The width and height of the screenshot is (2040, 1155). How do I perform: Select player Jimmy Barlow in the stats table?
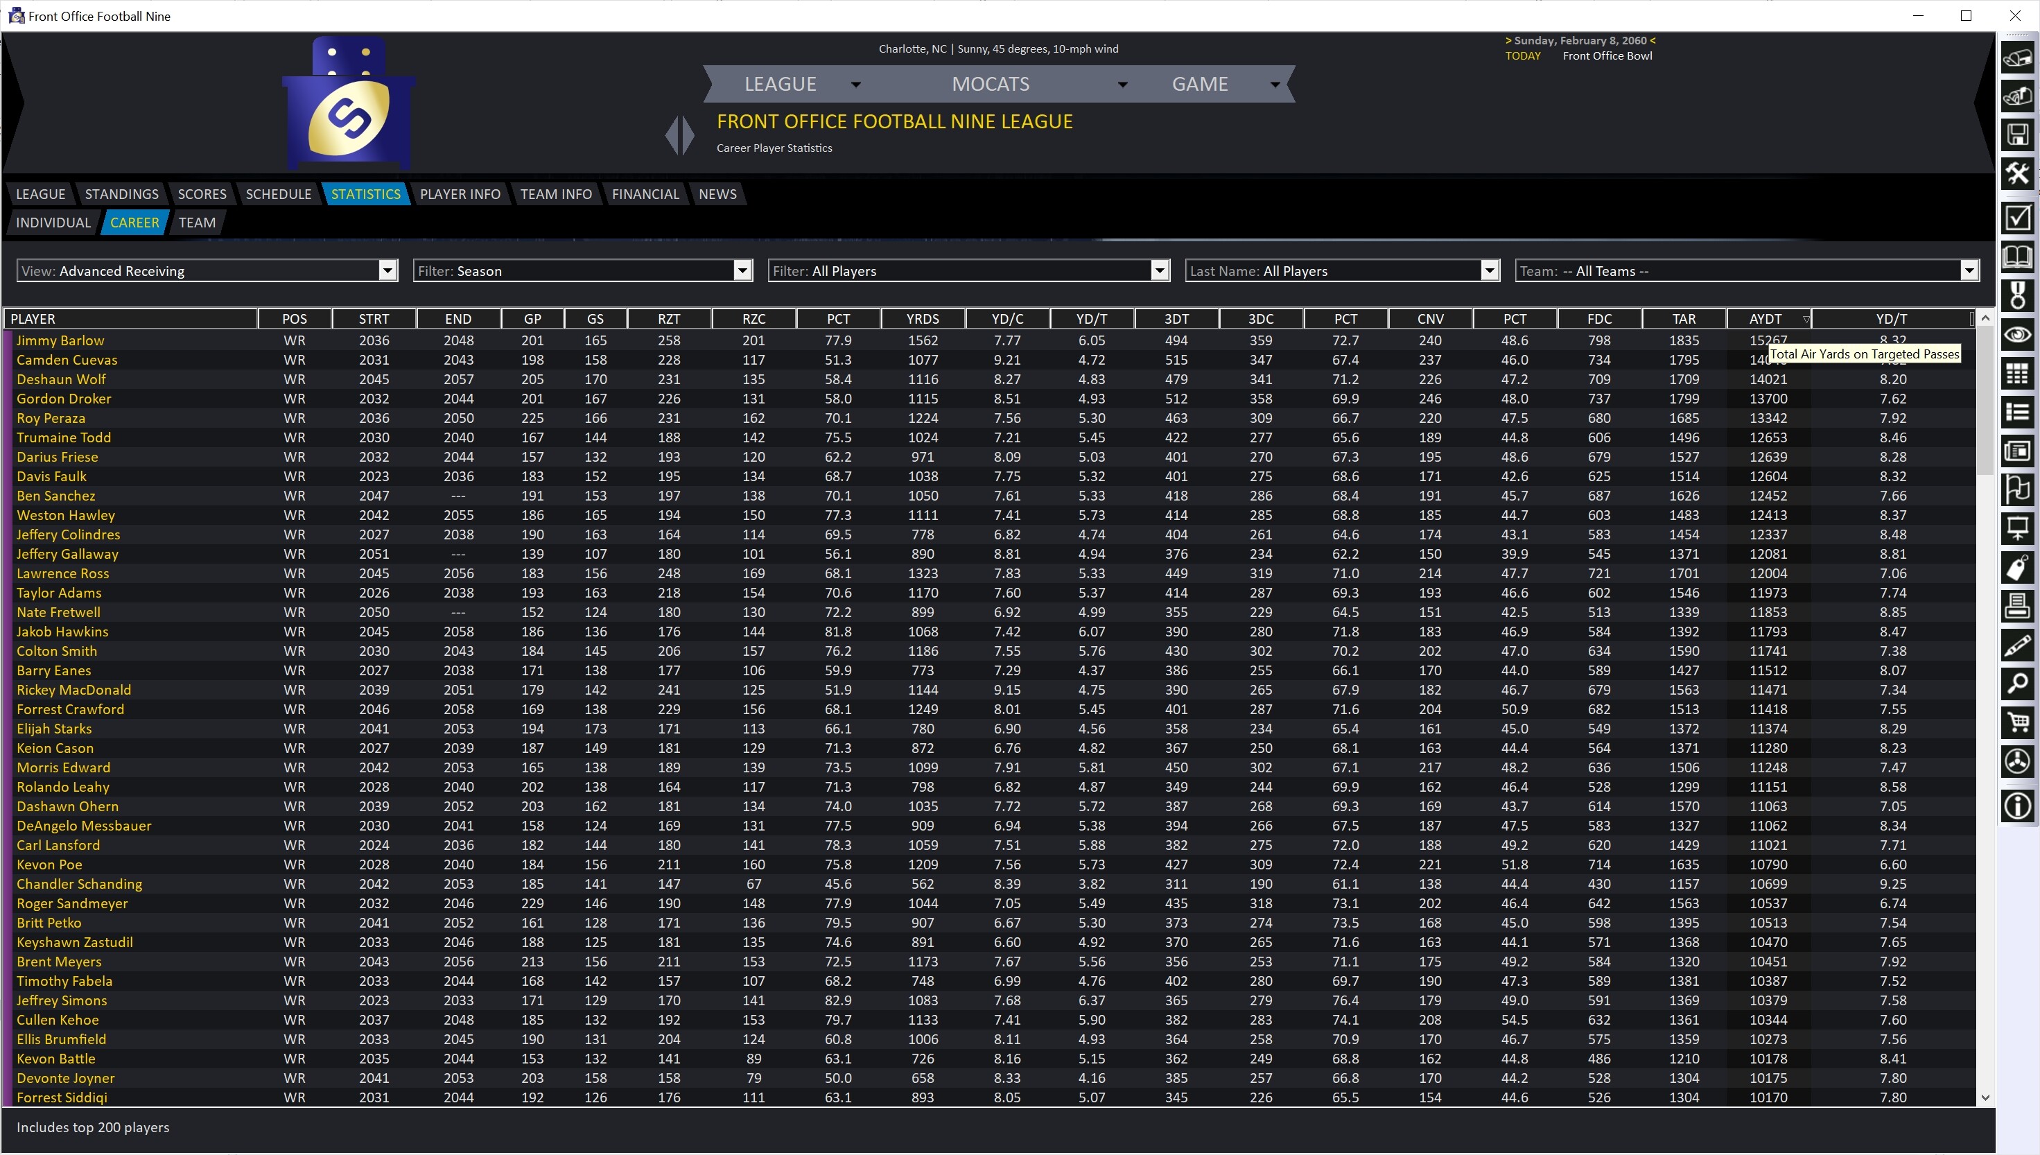tap(60, 340)
